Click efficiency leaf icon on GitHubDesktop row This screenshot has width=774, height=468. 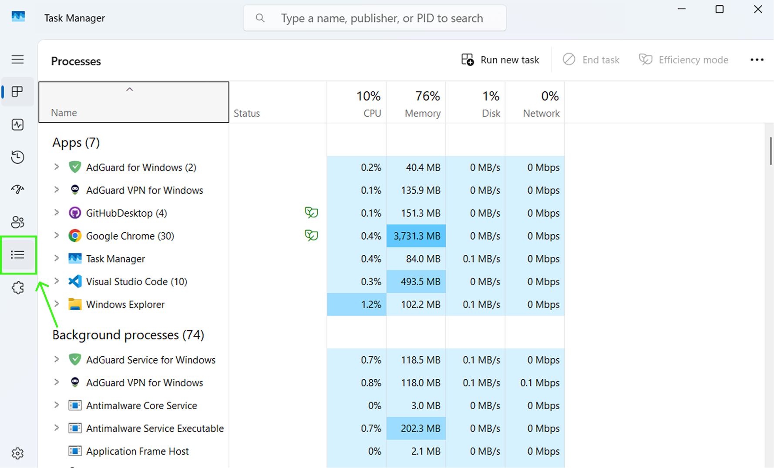311,213
